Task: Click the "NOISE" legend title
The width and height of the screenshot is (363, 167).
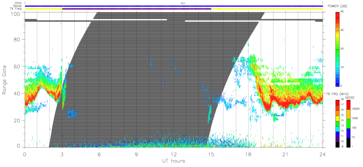Action: click(350, 97)
